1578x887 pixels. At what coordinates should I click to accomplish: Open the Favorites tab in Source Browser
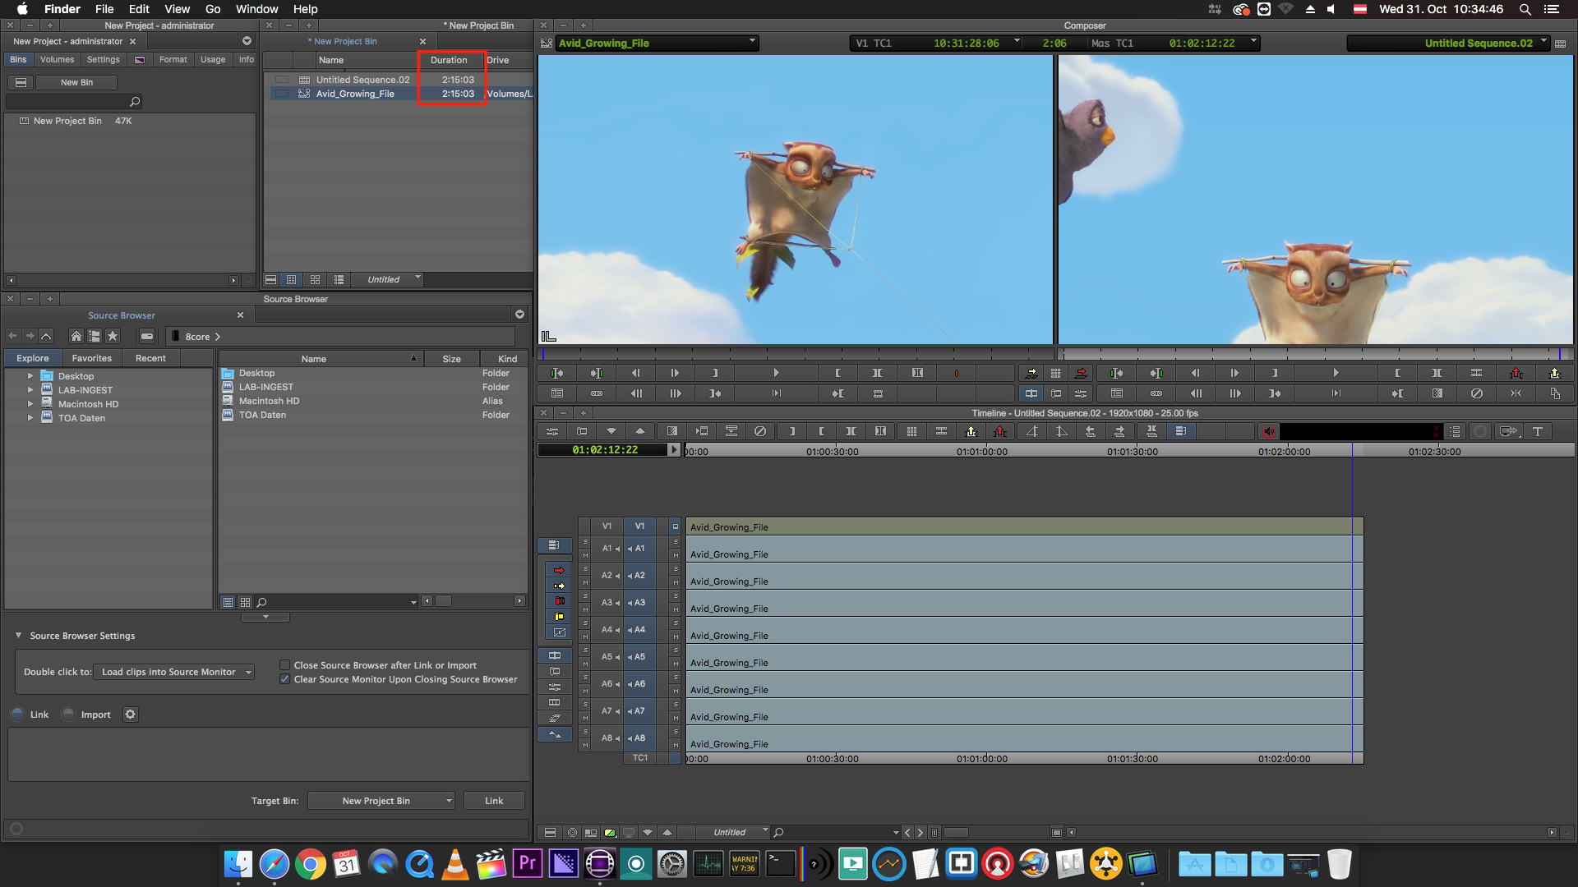coord(91,358)
